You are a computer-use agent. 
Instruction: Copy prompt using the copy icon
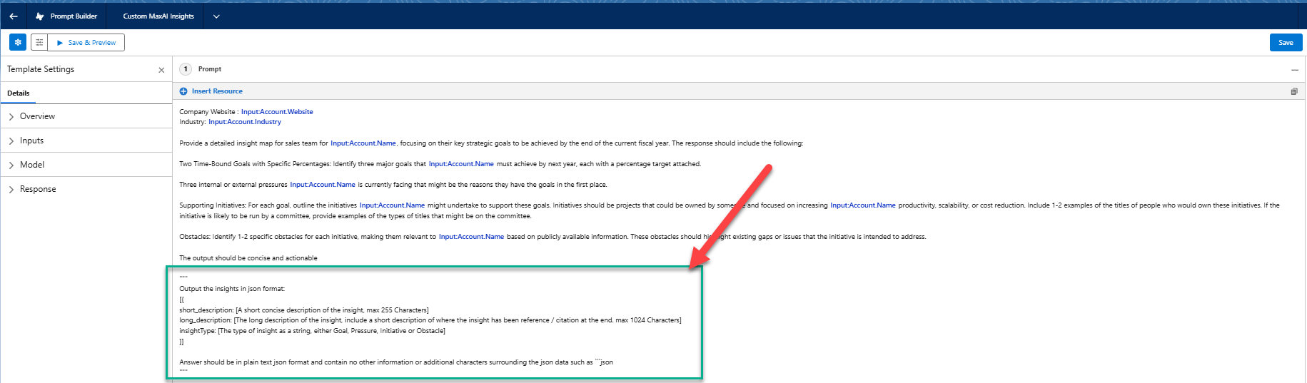click(1293, 91)
